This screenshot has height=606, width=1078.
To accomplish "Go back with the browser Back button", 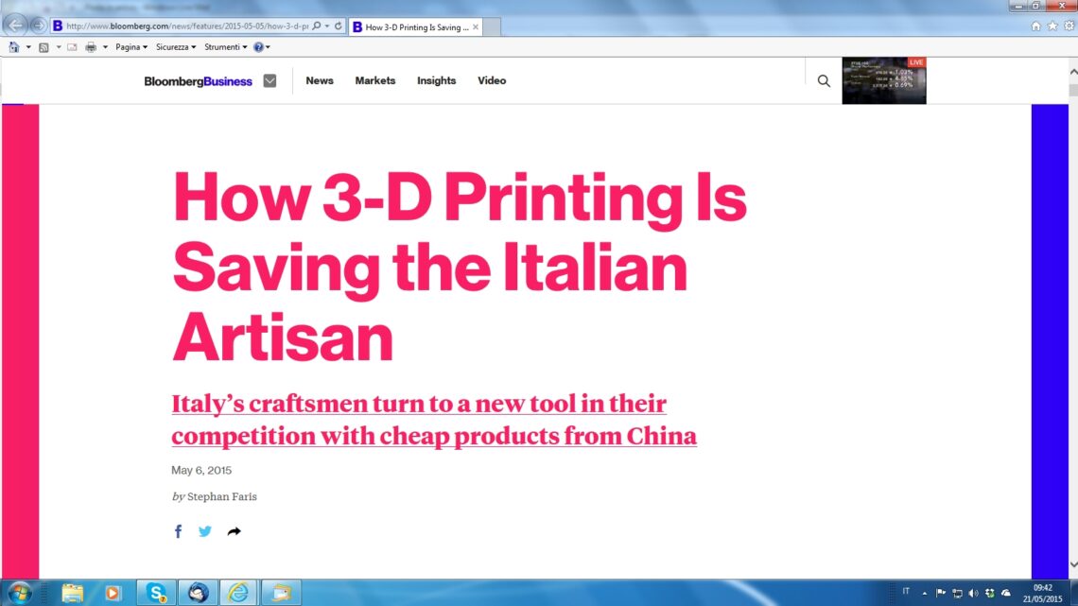I will [x=16, y=26].
